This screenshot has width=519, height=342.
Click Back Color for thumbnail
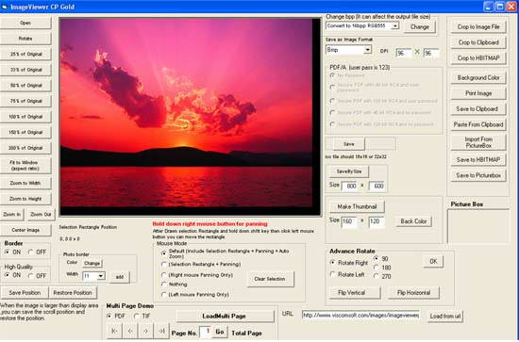tap(413, 221)
